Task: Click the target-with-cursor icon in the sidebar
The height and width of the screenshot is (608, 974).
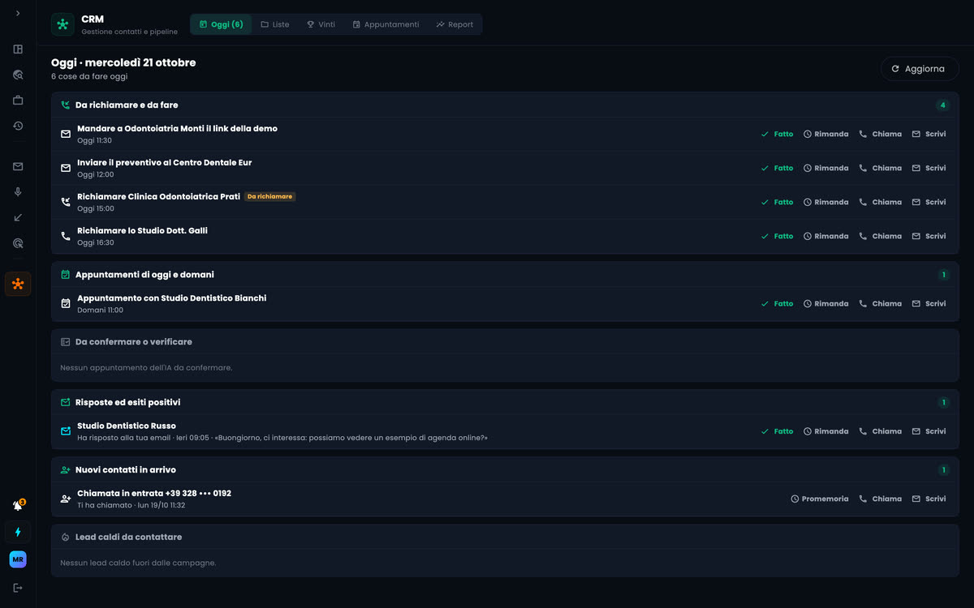Action: pos(18,243)
